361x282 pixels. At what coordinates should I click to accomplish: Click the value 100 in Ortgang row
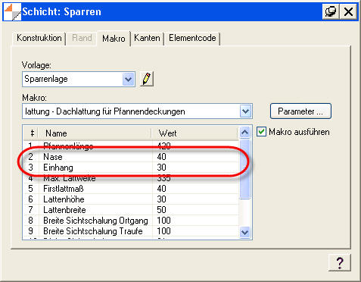[x=163, y=221]
